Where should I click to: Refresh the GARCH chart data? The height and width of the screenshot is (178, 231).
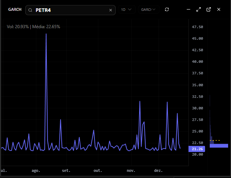(166, 9)
